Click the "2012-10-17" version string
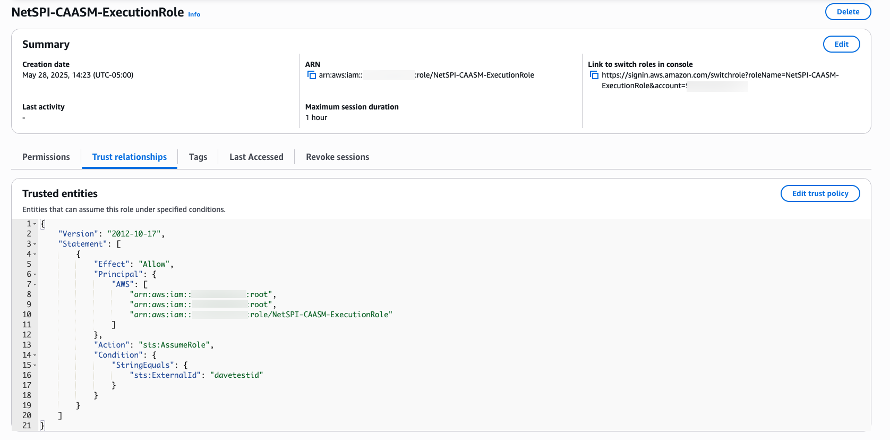The width and height of the screenshot is (890, 440). click(134, 234)
